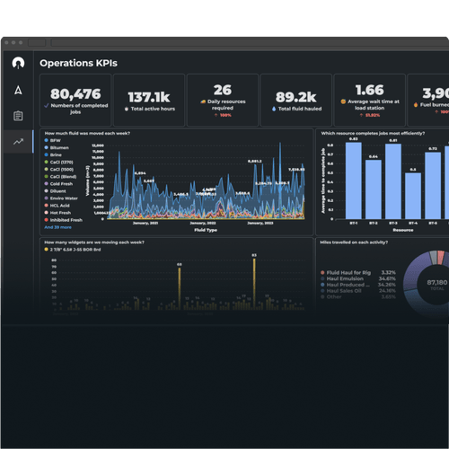This screenshot has width=449, height=449.
Task: Toggle Fluid Haul for Rig legend entry
Action: (358, 273)
